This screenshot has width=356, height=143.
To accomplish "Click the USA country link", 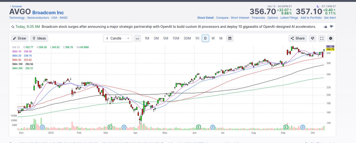I will pos(54,18).
